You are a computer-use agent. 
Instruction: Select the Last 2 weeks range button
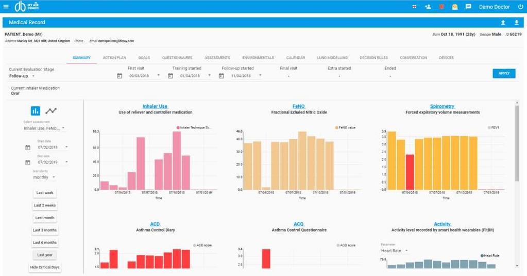coord(45,205)
